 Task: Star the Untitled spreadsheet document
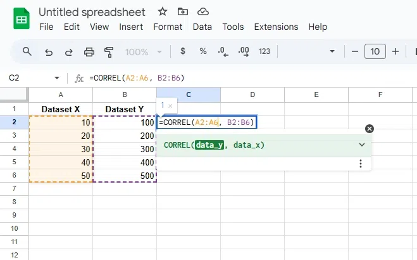(163, 12)
